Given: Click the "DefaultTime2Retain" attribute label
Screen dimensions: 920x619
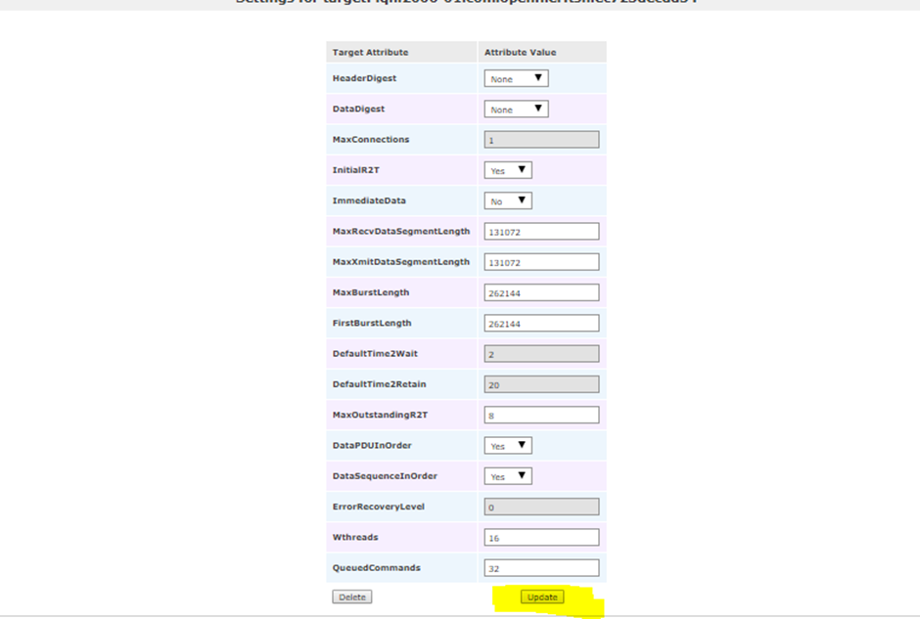Looking at the screenshot, I should 379,384.
